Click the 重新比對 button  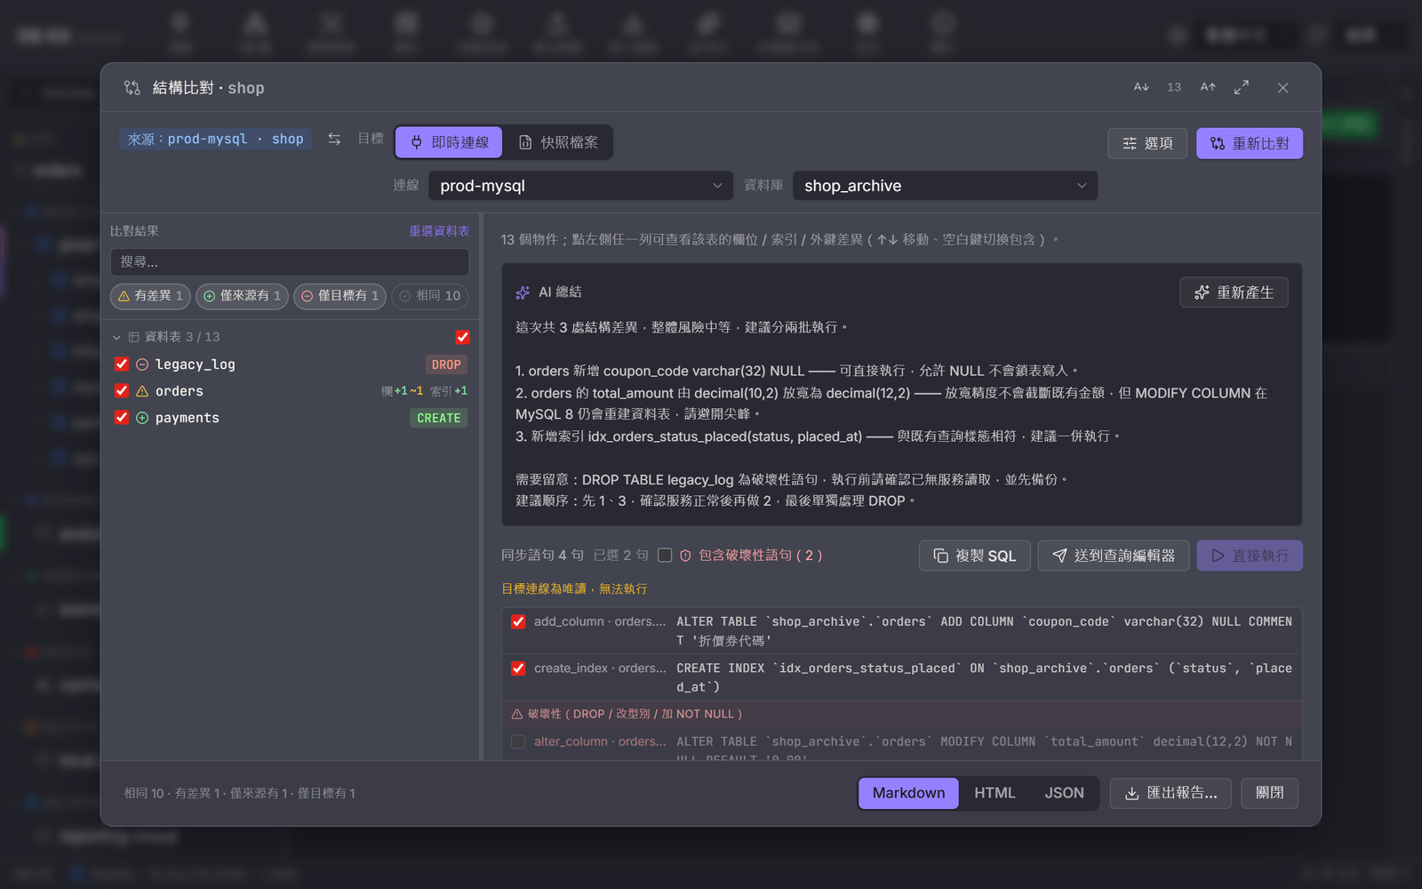click(1250, 143)
